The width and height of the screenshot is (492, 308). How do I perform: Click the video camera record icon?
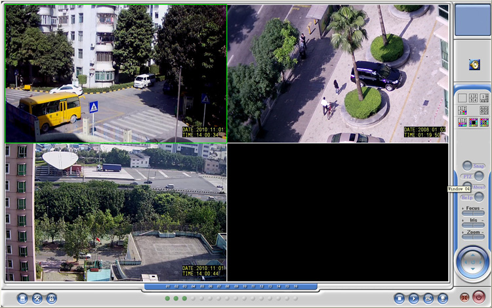pos(428,298)
